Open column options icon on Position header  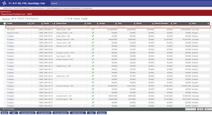30,24
